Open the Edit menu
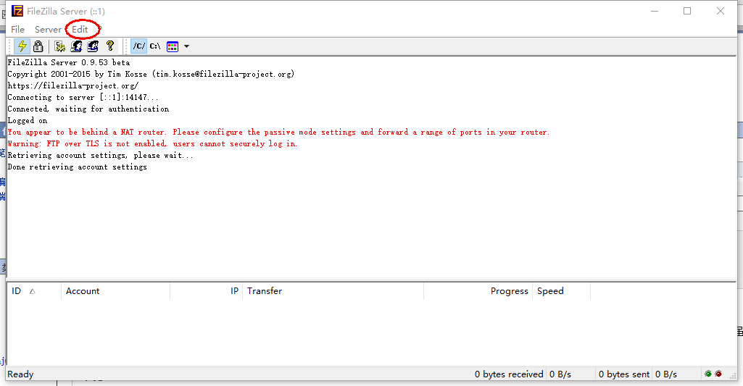743x386 pixels. pyautogui.click(x=80, y=30)
